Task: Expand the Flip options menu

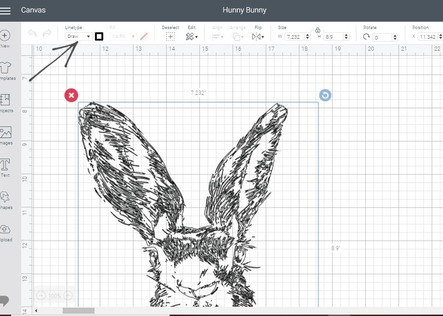Action: [258, 36]
